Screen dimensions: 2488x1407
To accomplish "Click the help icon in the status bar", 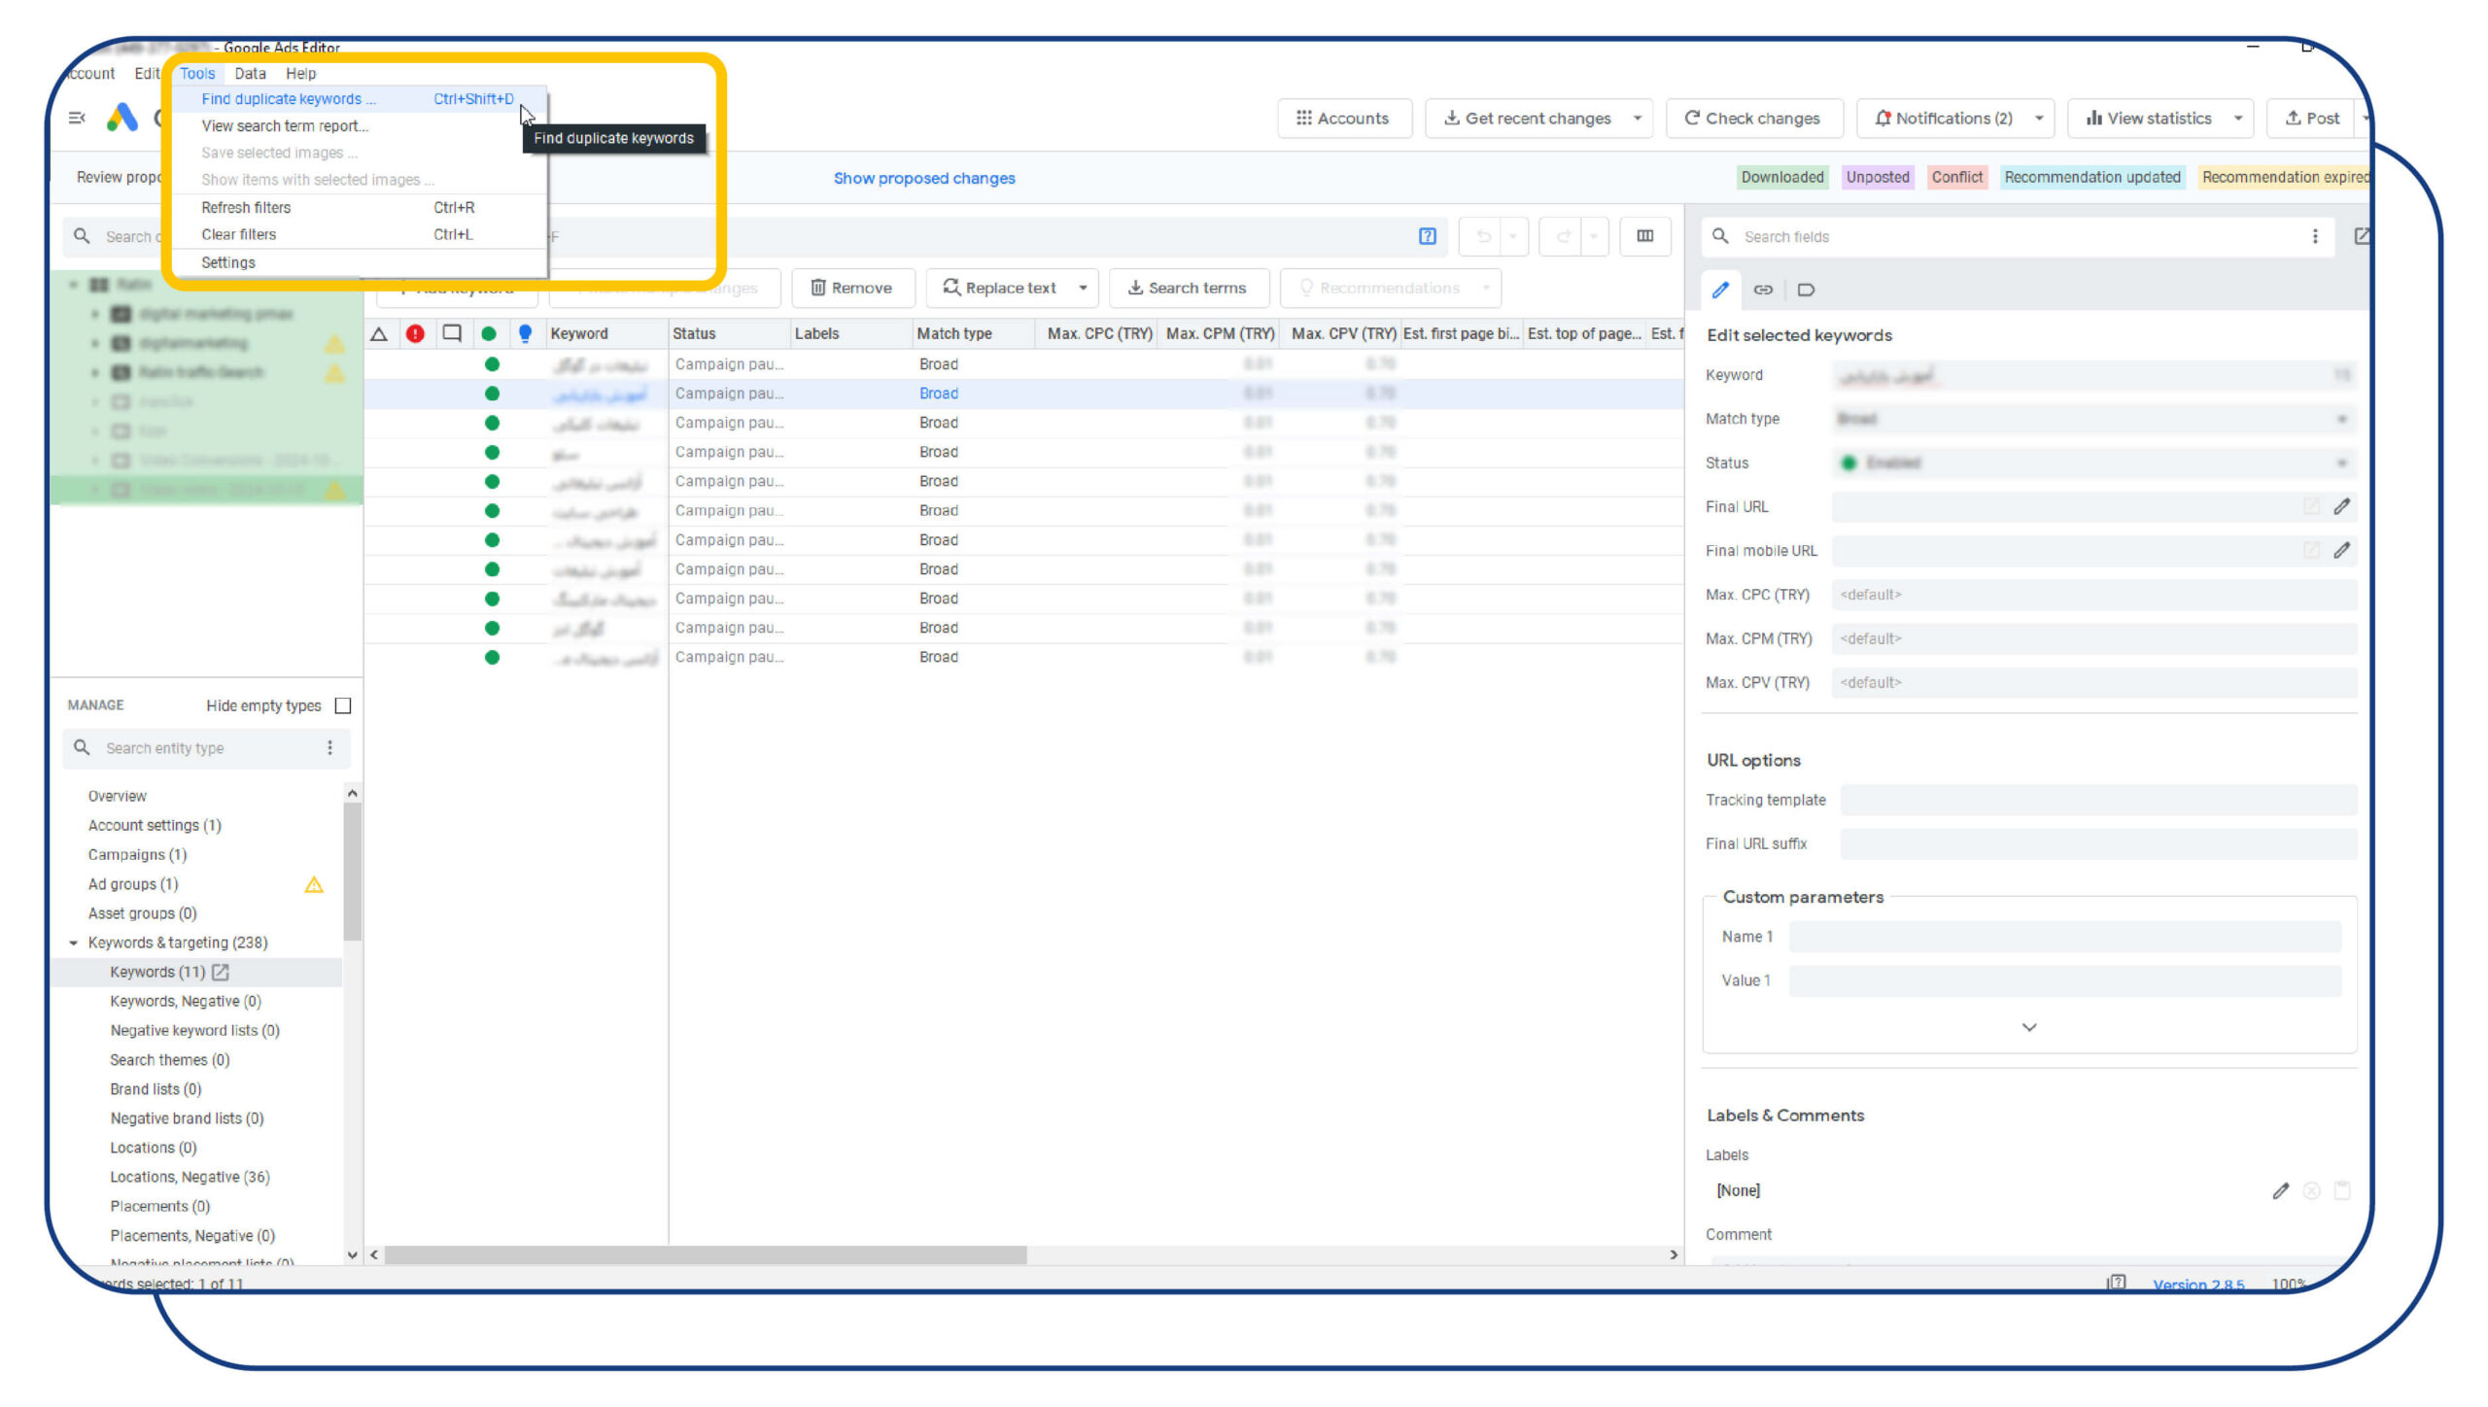I will 2117,1284.
